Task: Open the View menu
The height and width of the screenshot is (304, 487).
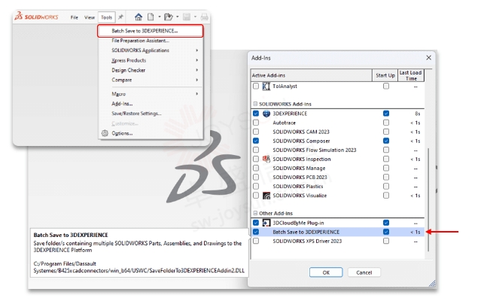Action: (90, 17)
